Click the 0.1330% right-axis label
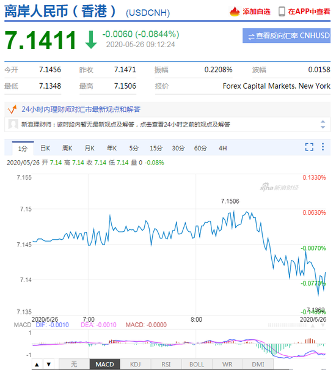This screenshot has width=336, height=370. (x=314, y=177)
